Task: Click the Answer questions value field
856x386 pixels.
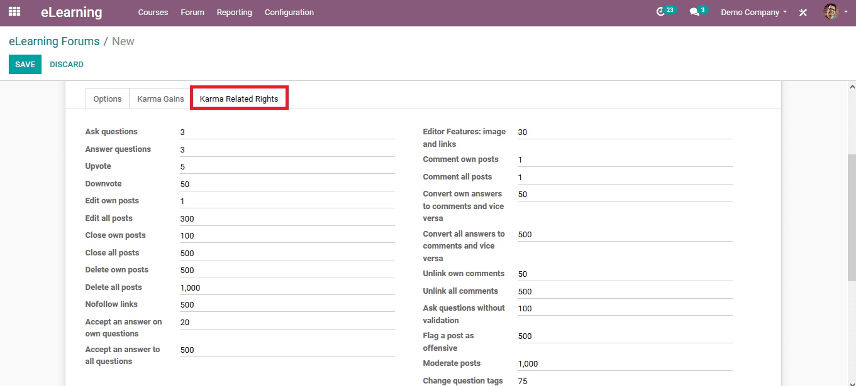Action: (287, 149)
